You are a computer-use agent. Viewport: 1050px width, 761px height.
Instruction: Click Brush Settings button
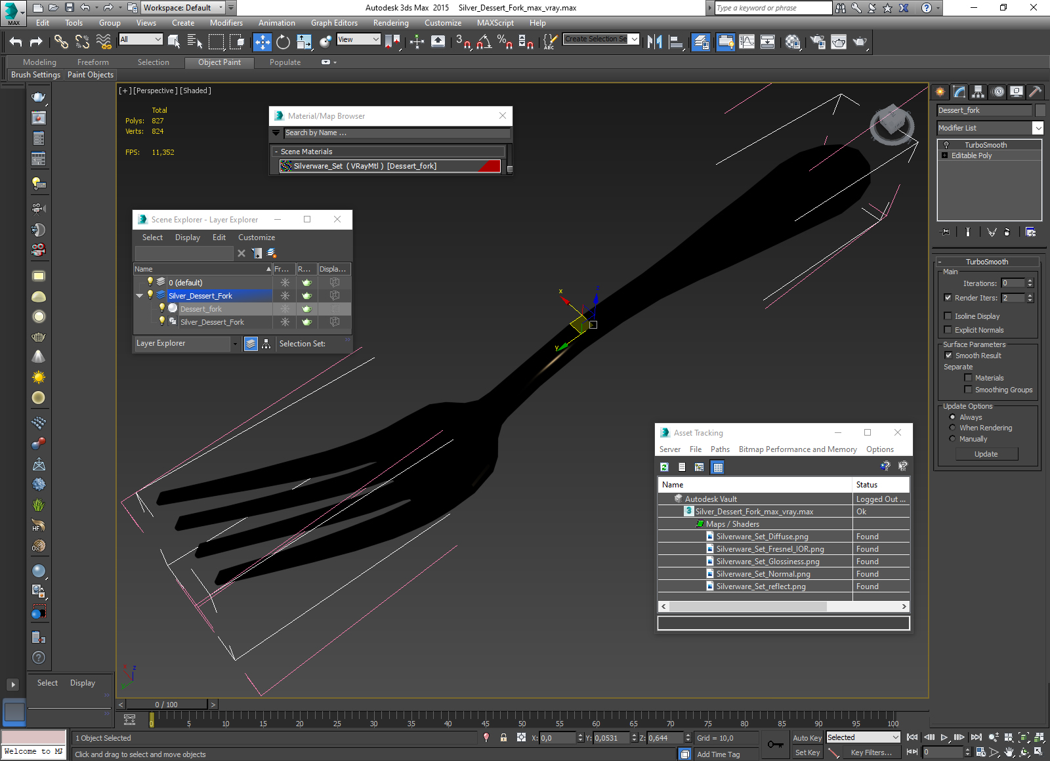pyautogui.click(x=35, y=75)
